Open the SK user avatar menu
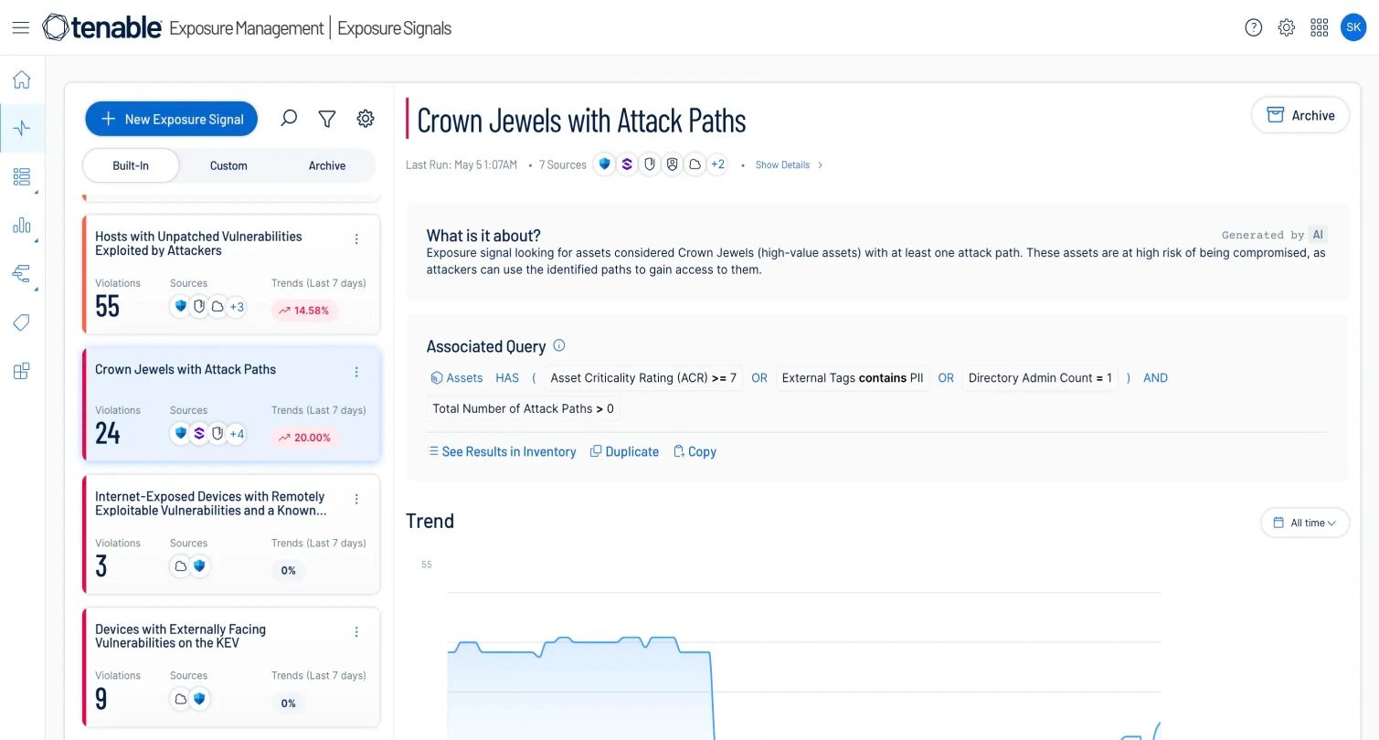The width and height of the screenshot is (1379, 740). tap(1353, 27)
